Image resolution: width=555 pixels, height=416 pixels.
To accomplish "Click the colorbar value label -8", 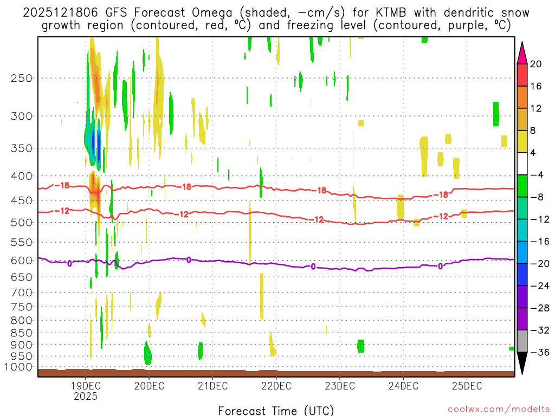I will coord(537,197).
